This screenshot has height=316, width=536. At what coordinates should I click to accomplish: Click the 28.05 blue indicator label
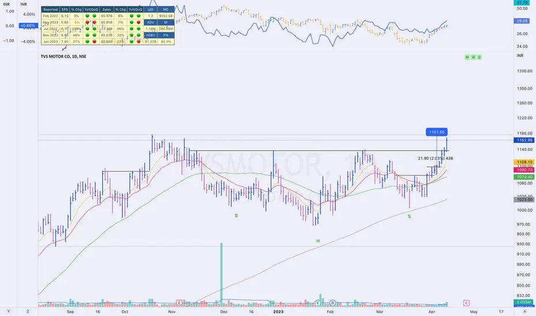click(522, 21)
